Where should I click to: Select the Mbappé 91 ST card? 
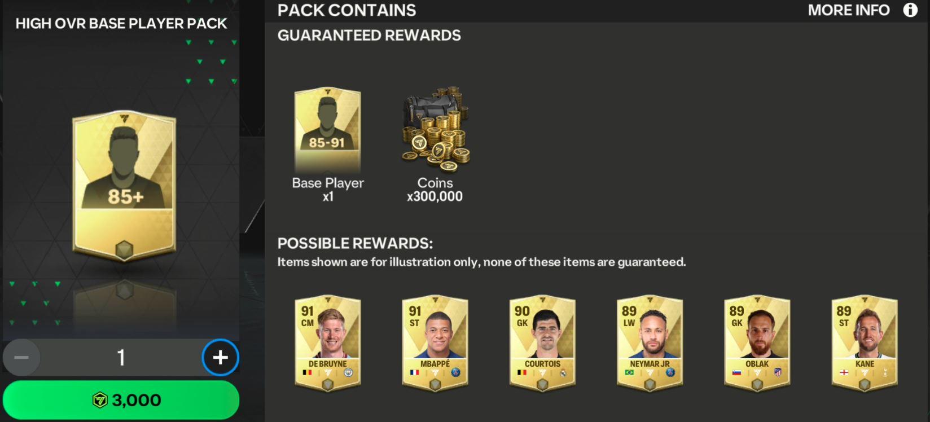click(x=435, y=343)
